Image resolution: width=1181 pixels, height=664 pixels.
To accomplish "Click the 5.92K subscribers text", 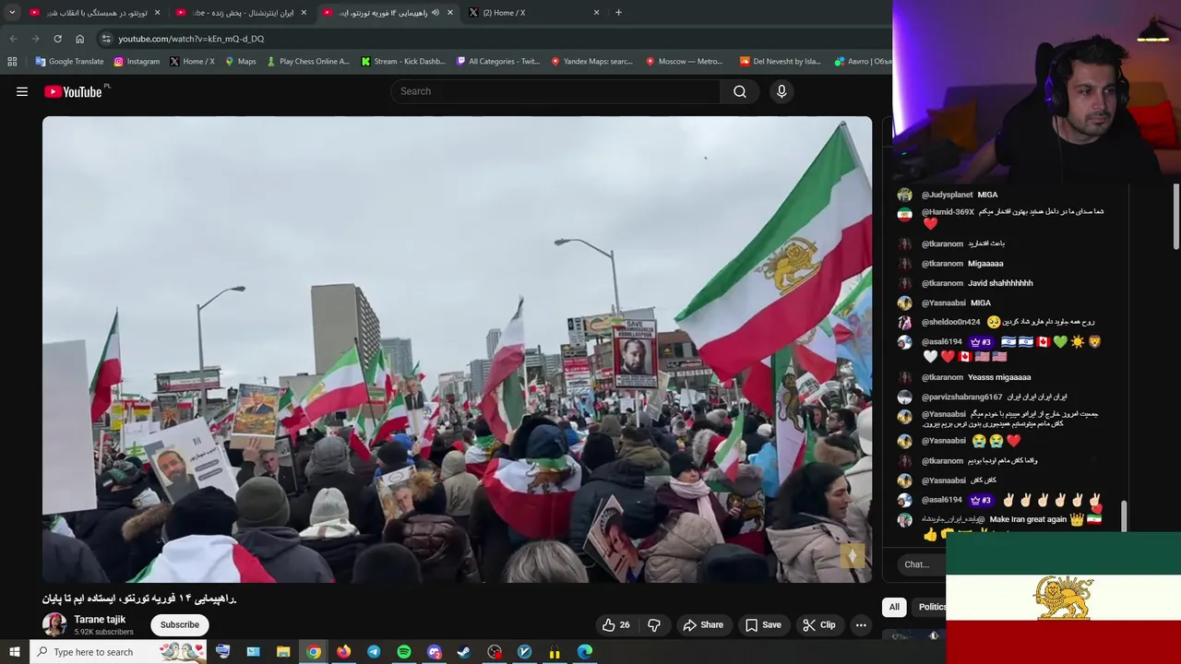I will [103, 633].
